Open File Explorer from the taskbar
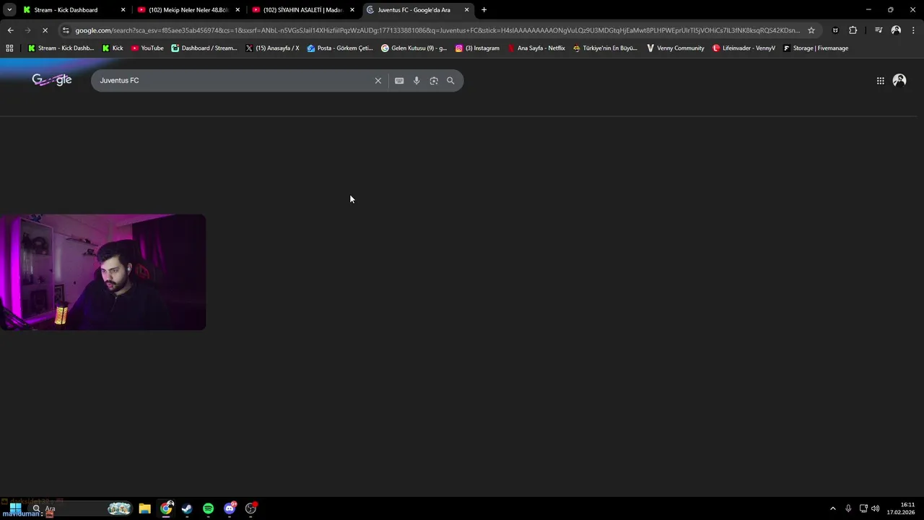This screenshot has width=924, height=520. coord(144,508)
